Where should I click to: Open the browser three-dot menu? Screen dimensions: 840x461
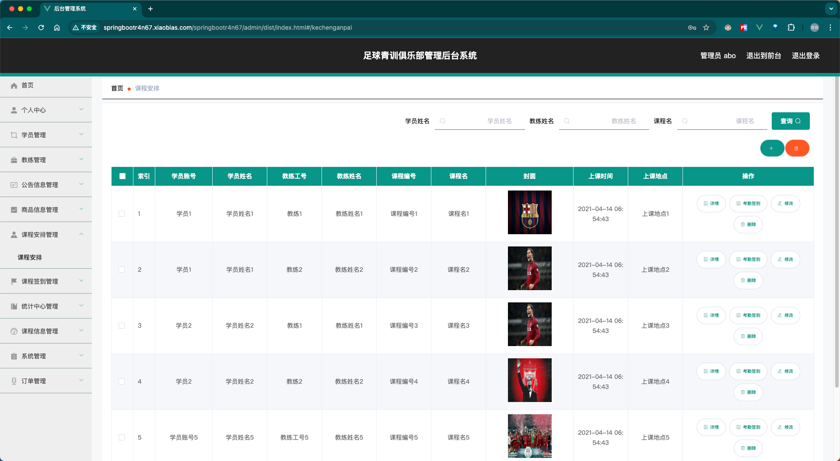point(830,28)
